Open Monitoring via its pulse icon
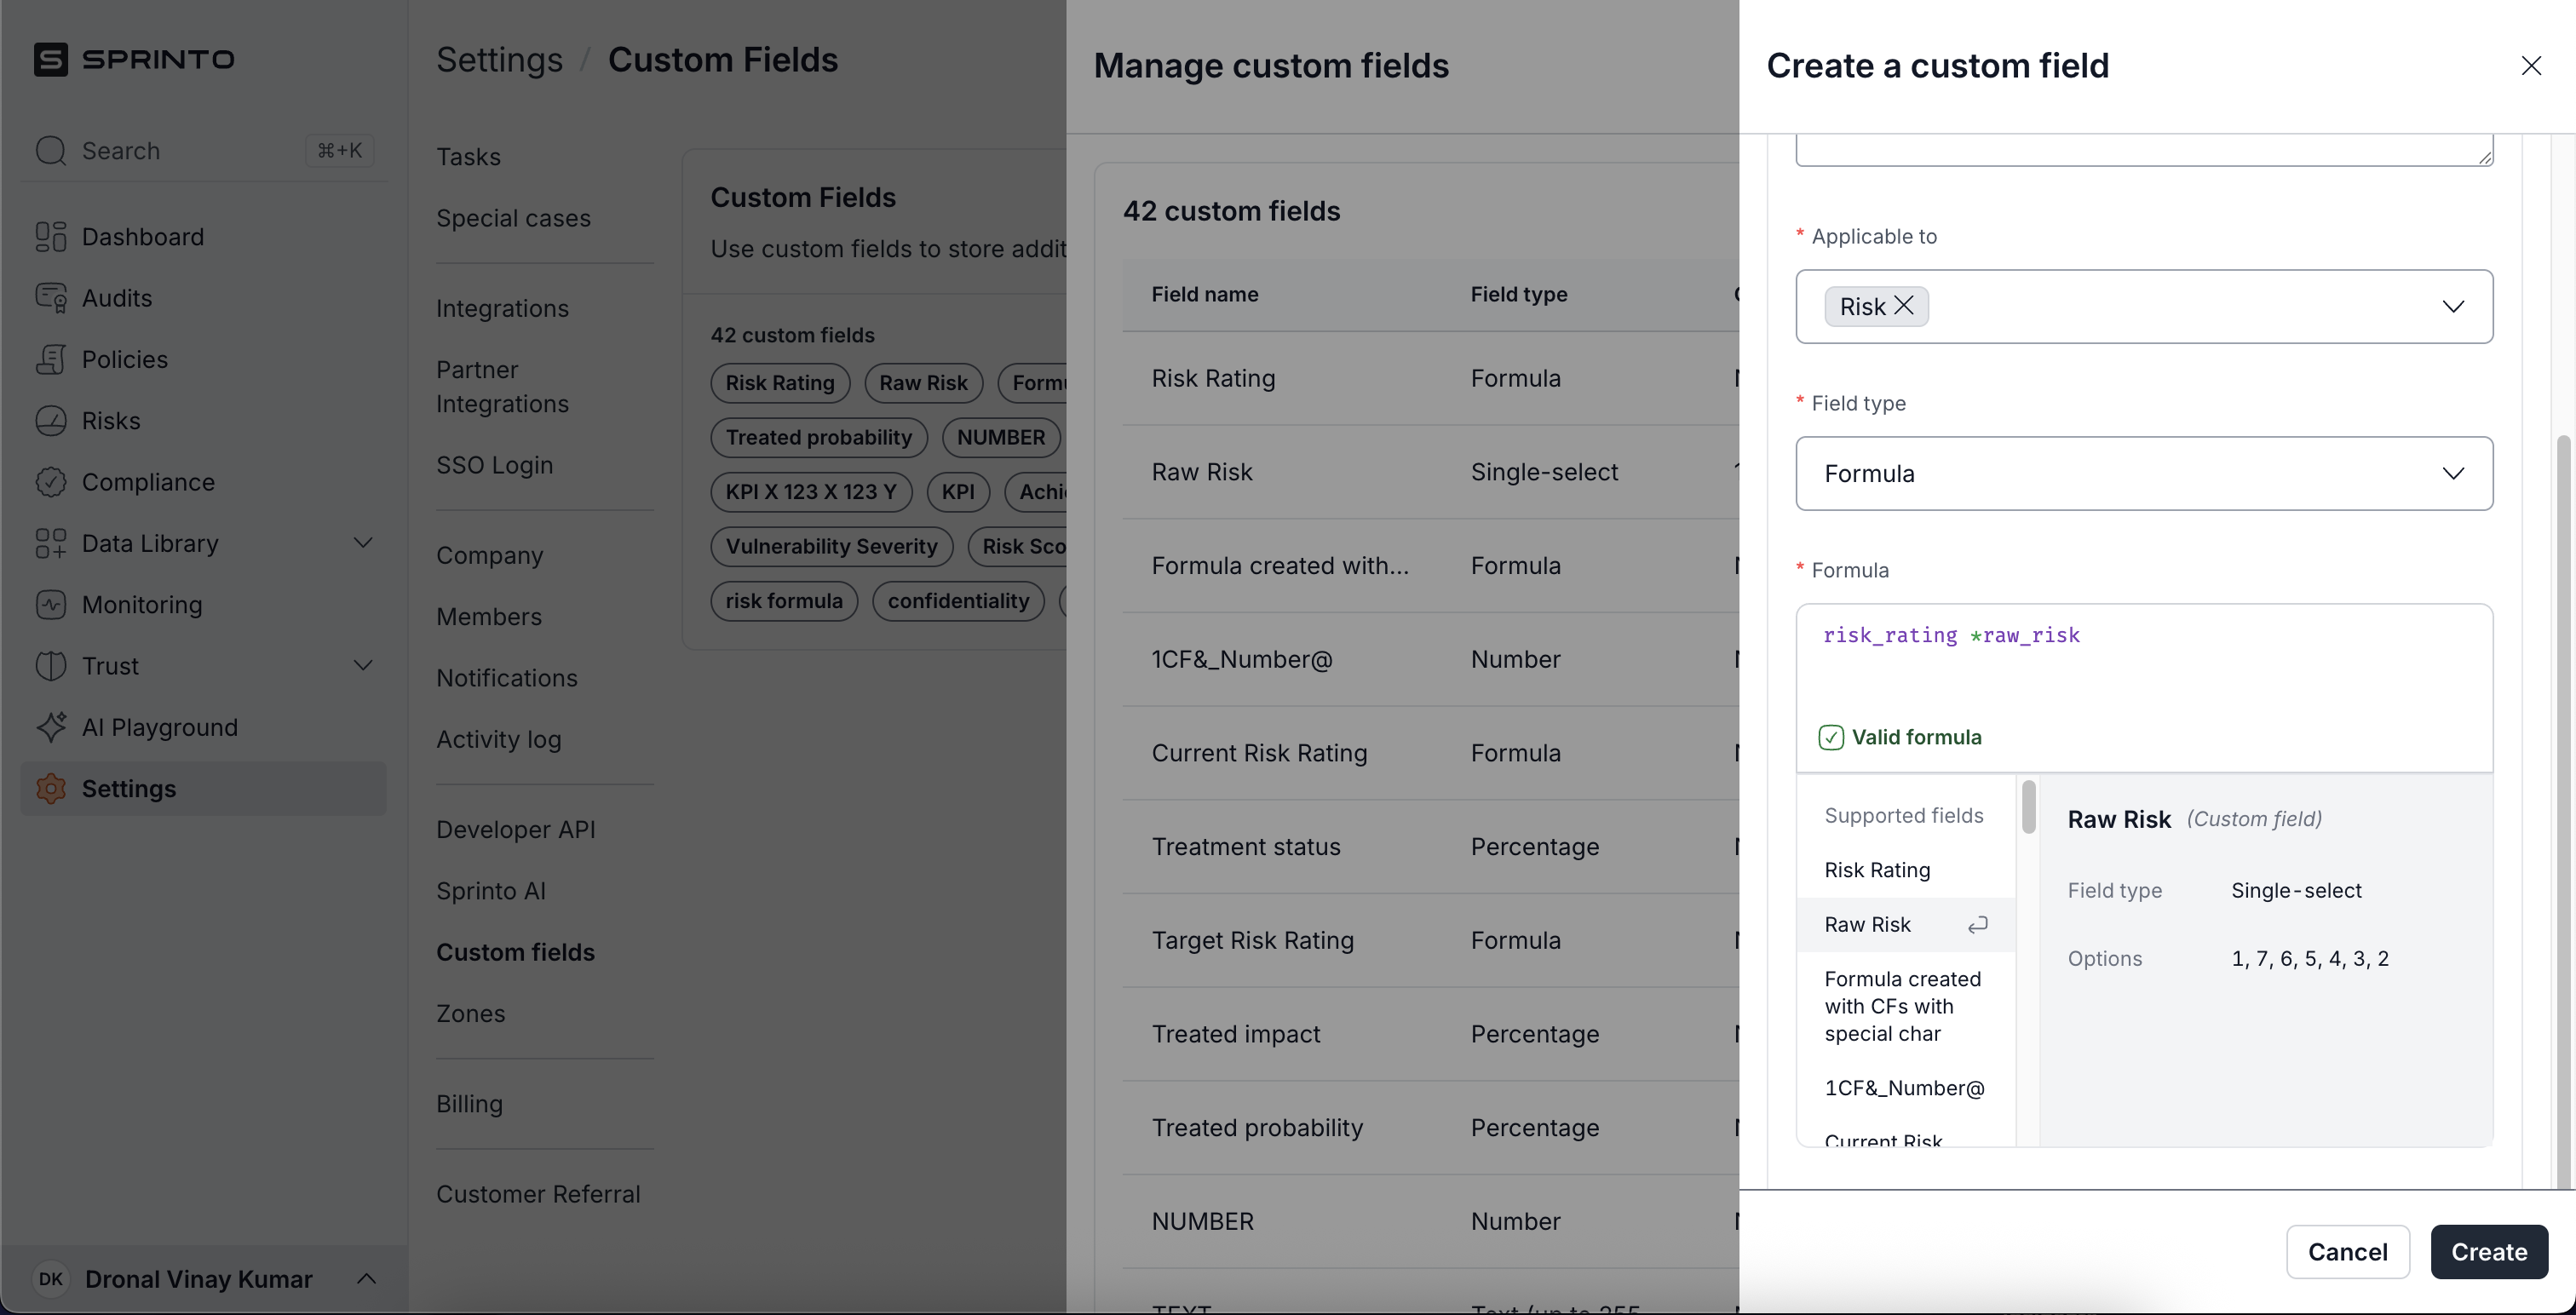 point(50,605)
